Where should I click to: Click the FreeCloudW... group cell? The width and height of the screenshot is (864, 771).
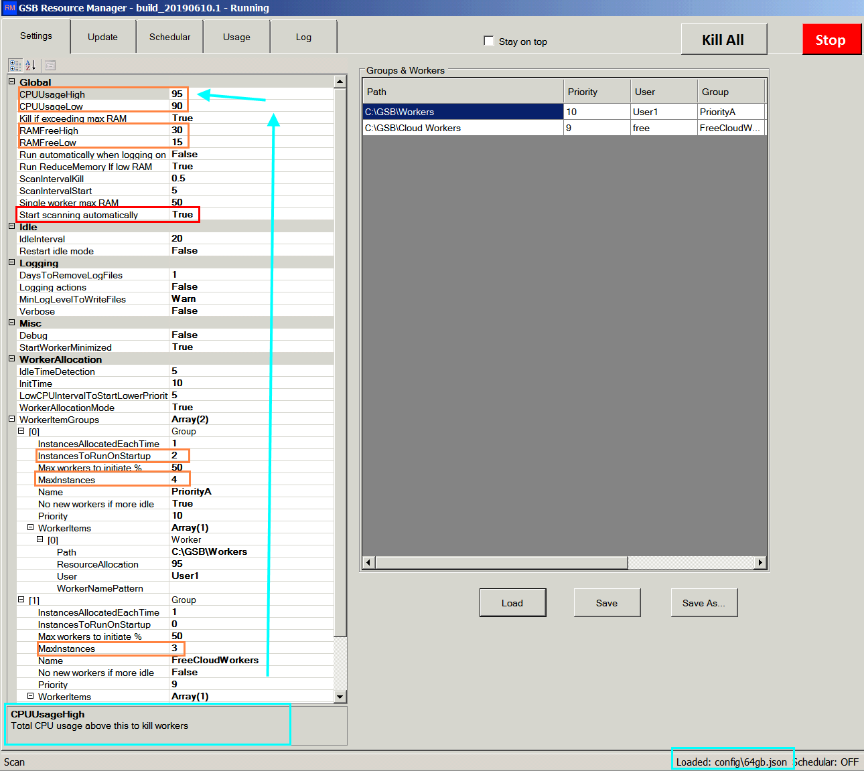point(731,128)
